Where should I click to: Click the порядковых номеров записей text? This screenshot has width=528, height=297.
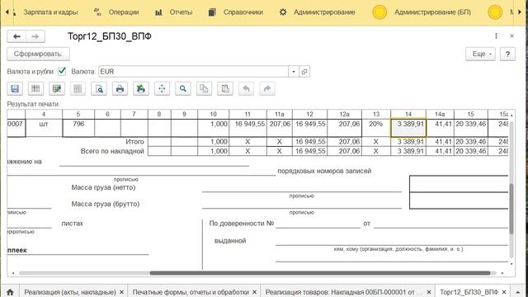[324, 171]
